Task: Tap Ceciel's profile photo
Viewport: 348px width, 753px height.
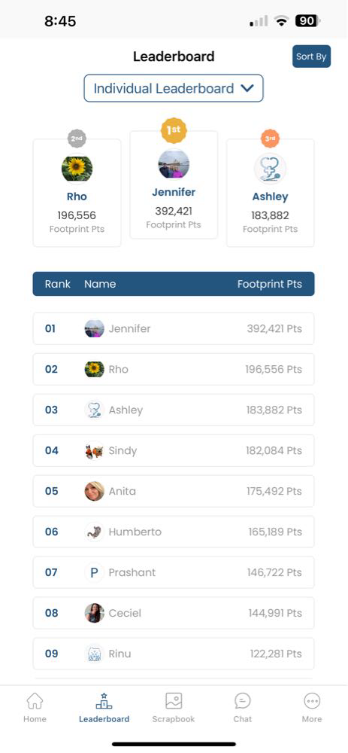Action: [95, 613]
